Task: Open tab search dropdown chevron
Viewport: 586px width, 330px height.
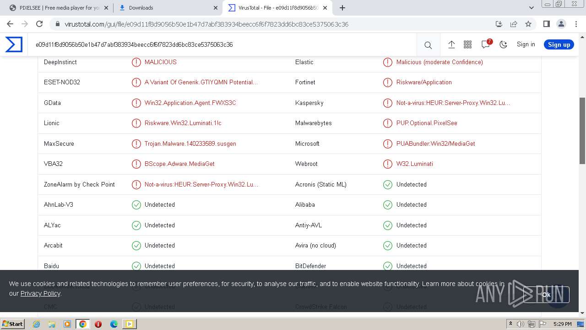Action: pos(531,8)
